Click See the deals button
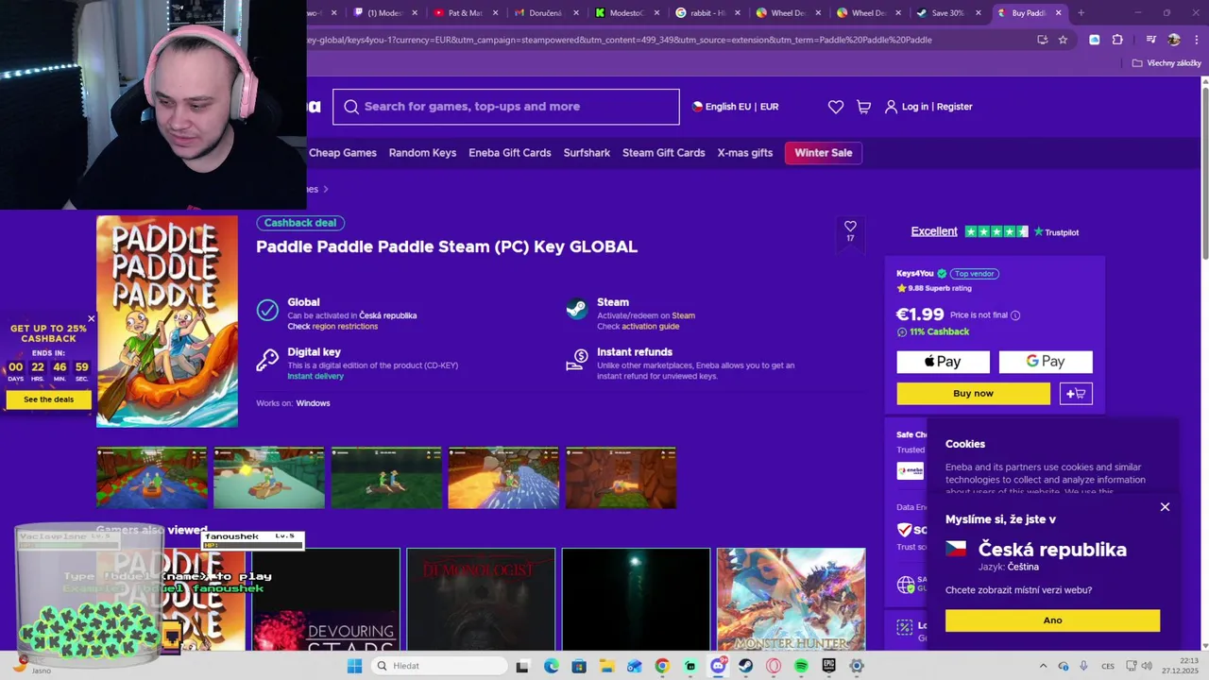1209x680 pixels. 48,399
